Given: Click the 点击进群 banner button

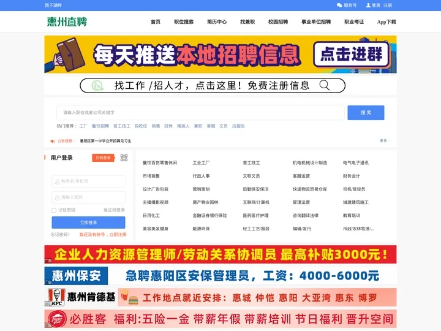Looking at the screenshot, I should 352,54.
